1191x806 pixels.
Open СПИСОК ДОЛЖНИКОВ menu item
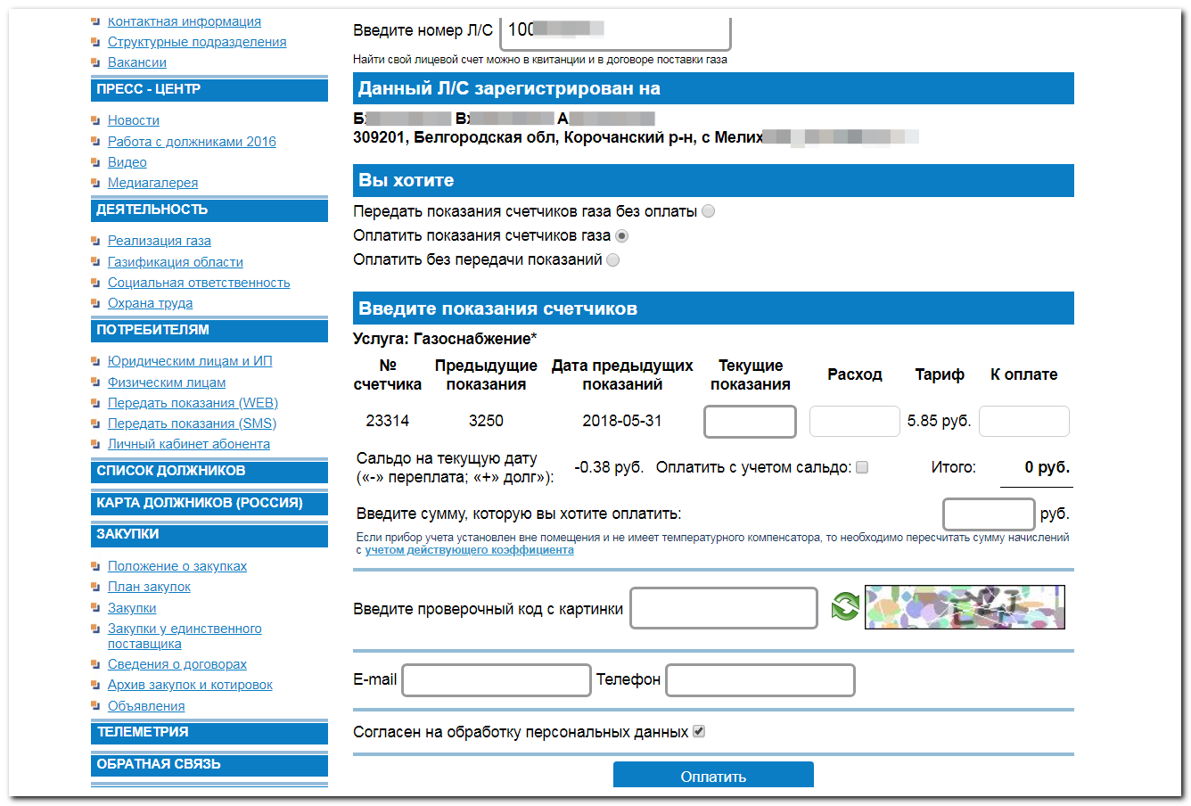point(209,471)
